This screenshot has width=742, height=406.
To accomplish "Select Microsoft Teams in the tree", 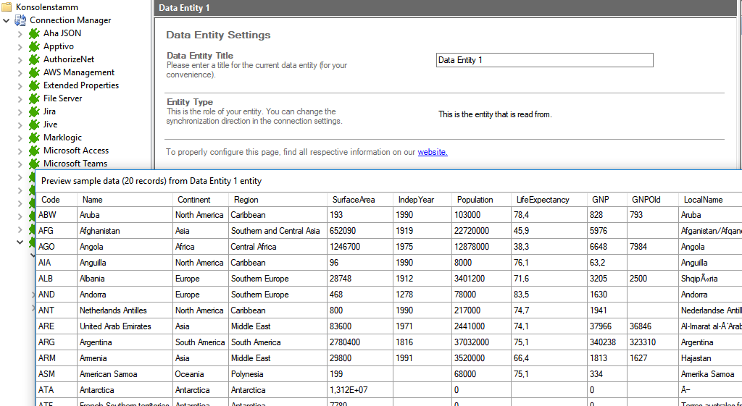I will click(75, 164).
